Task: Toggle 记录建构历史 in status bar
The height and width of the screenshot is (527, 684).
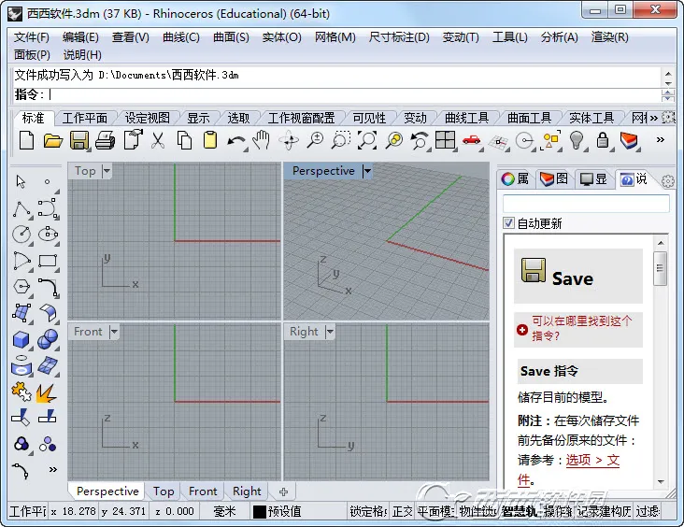Action: tap(605, 511)
